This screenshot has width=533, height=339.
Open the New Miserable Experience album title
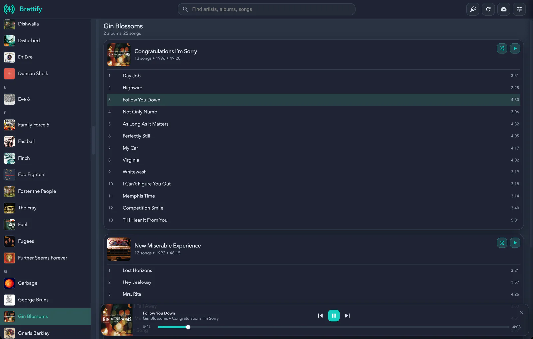pyautogui.click(x=168, y=246)
